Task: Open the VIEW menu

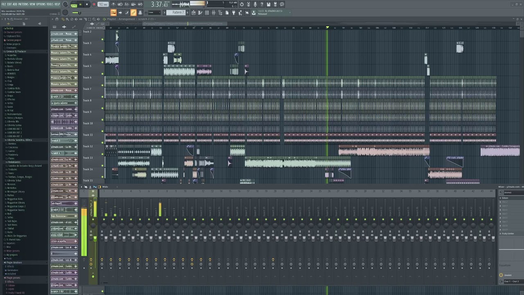Action: point(32,4)
